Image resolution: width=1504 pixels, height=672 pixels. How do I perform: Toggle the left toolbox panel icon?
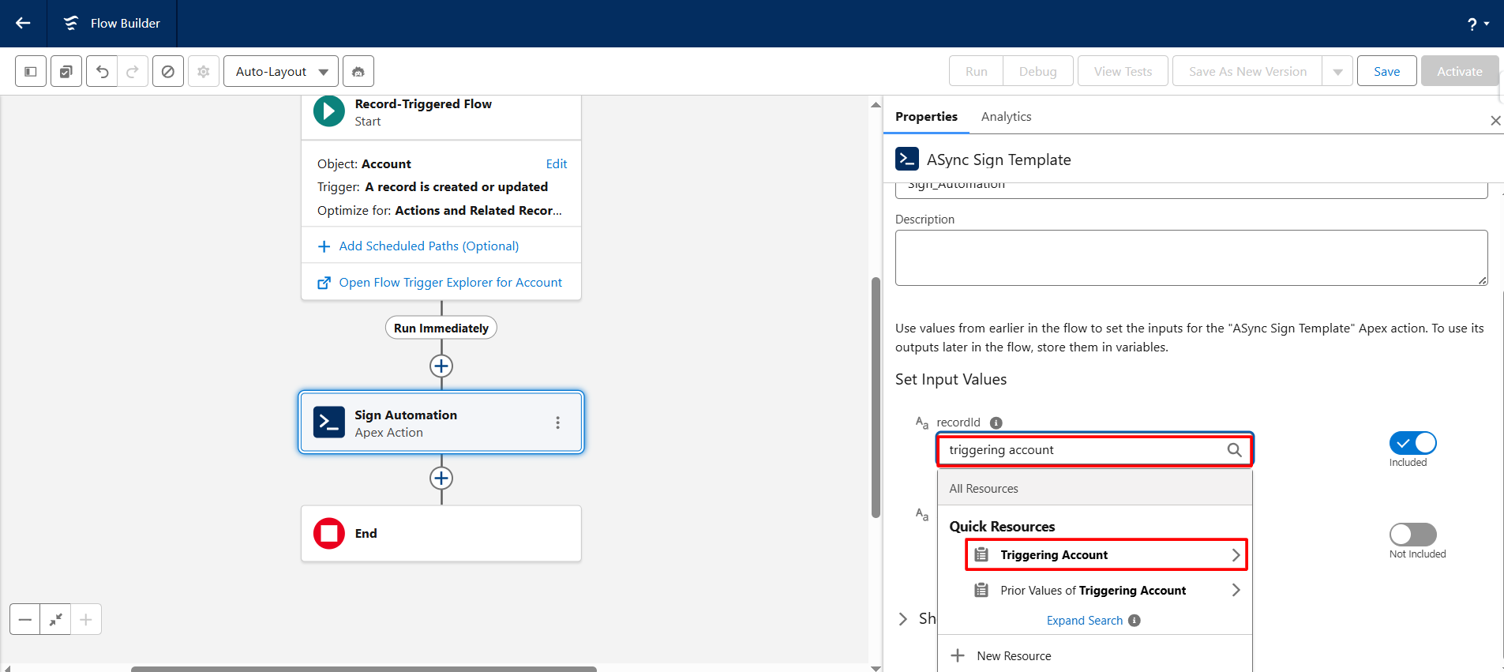pyautogui.click(x=31, y=71)
